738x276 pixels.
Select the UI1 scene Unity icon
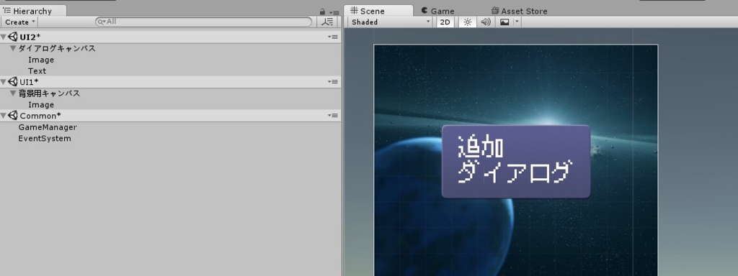click(13, 82)
